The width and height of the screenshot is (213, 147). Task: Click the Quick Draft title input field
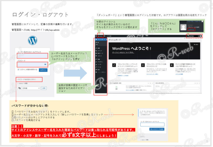click(x=177, y=88)
